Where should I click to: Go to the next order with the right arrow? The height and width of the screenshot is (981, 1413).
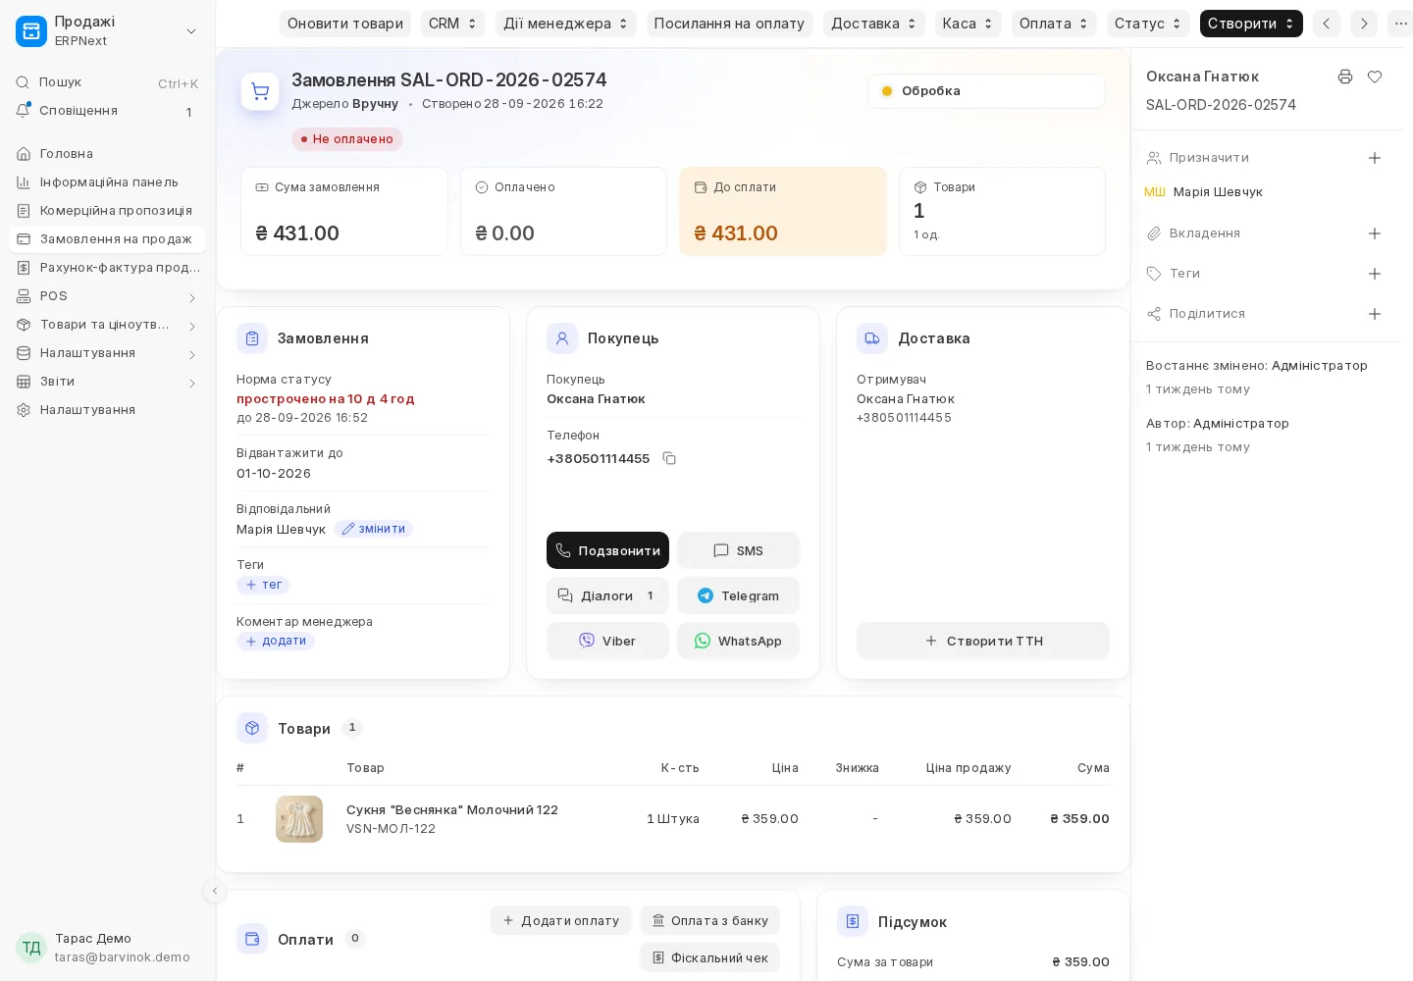click(x=1364, y=24)
